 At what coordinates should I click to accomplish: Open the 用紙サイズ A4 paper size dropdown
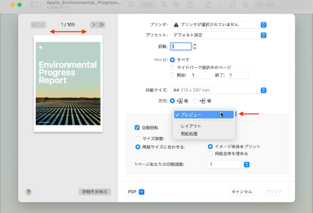pos(219,90)
